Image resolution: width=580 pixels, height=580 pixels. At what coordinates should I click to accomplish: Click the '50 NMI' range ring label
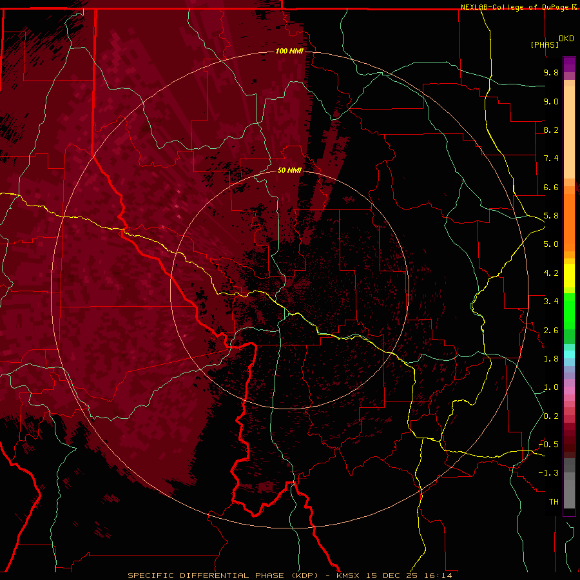coord(289,170)
